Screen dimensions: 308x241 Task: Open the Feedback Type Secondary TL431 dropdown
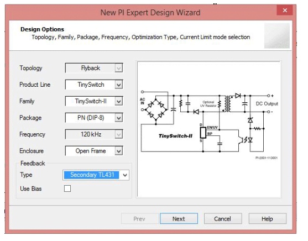(96, 175)
